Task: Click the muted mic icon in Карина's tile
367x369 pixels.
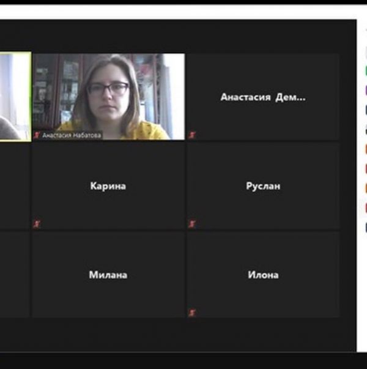Action: (x=37, y=224)
